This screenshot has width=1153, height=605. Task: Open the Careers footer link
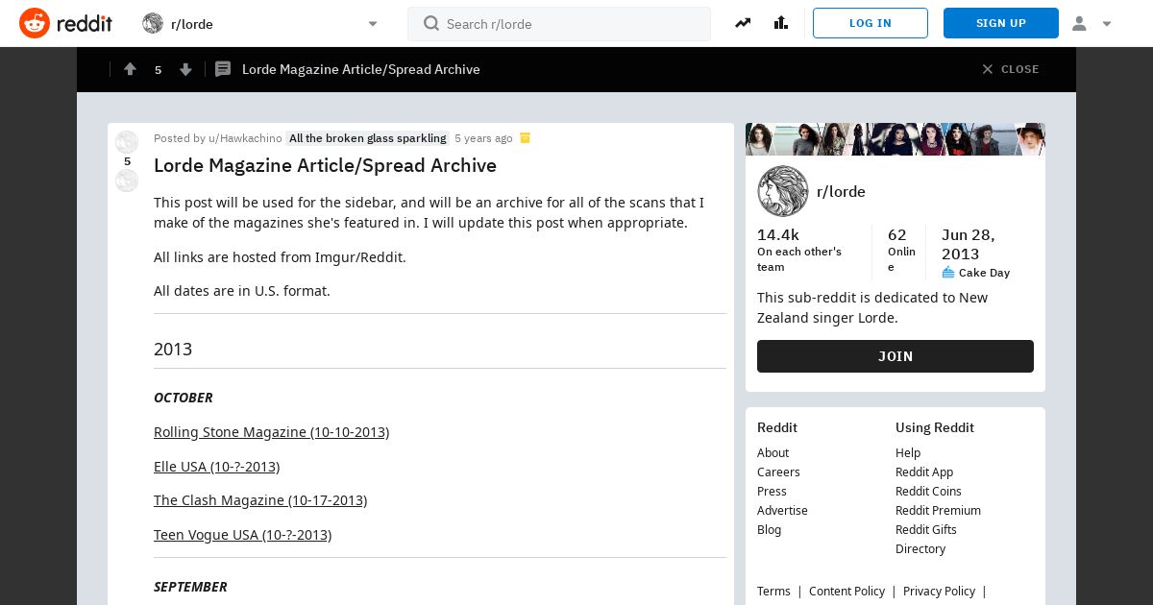point(778,472)
